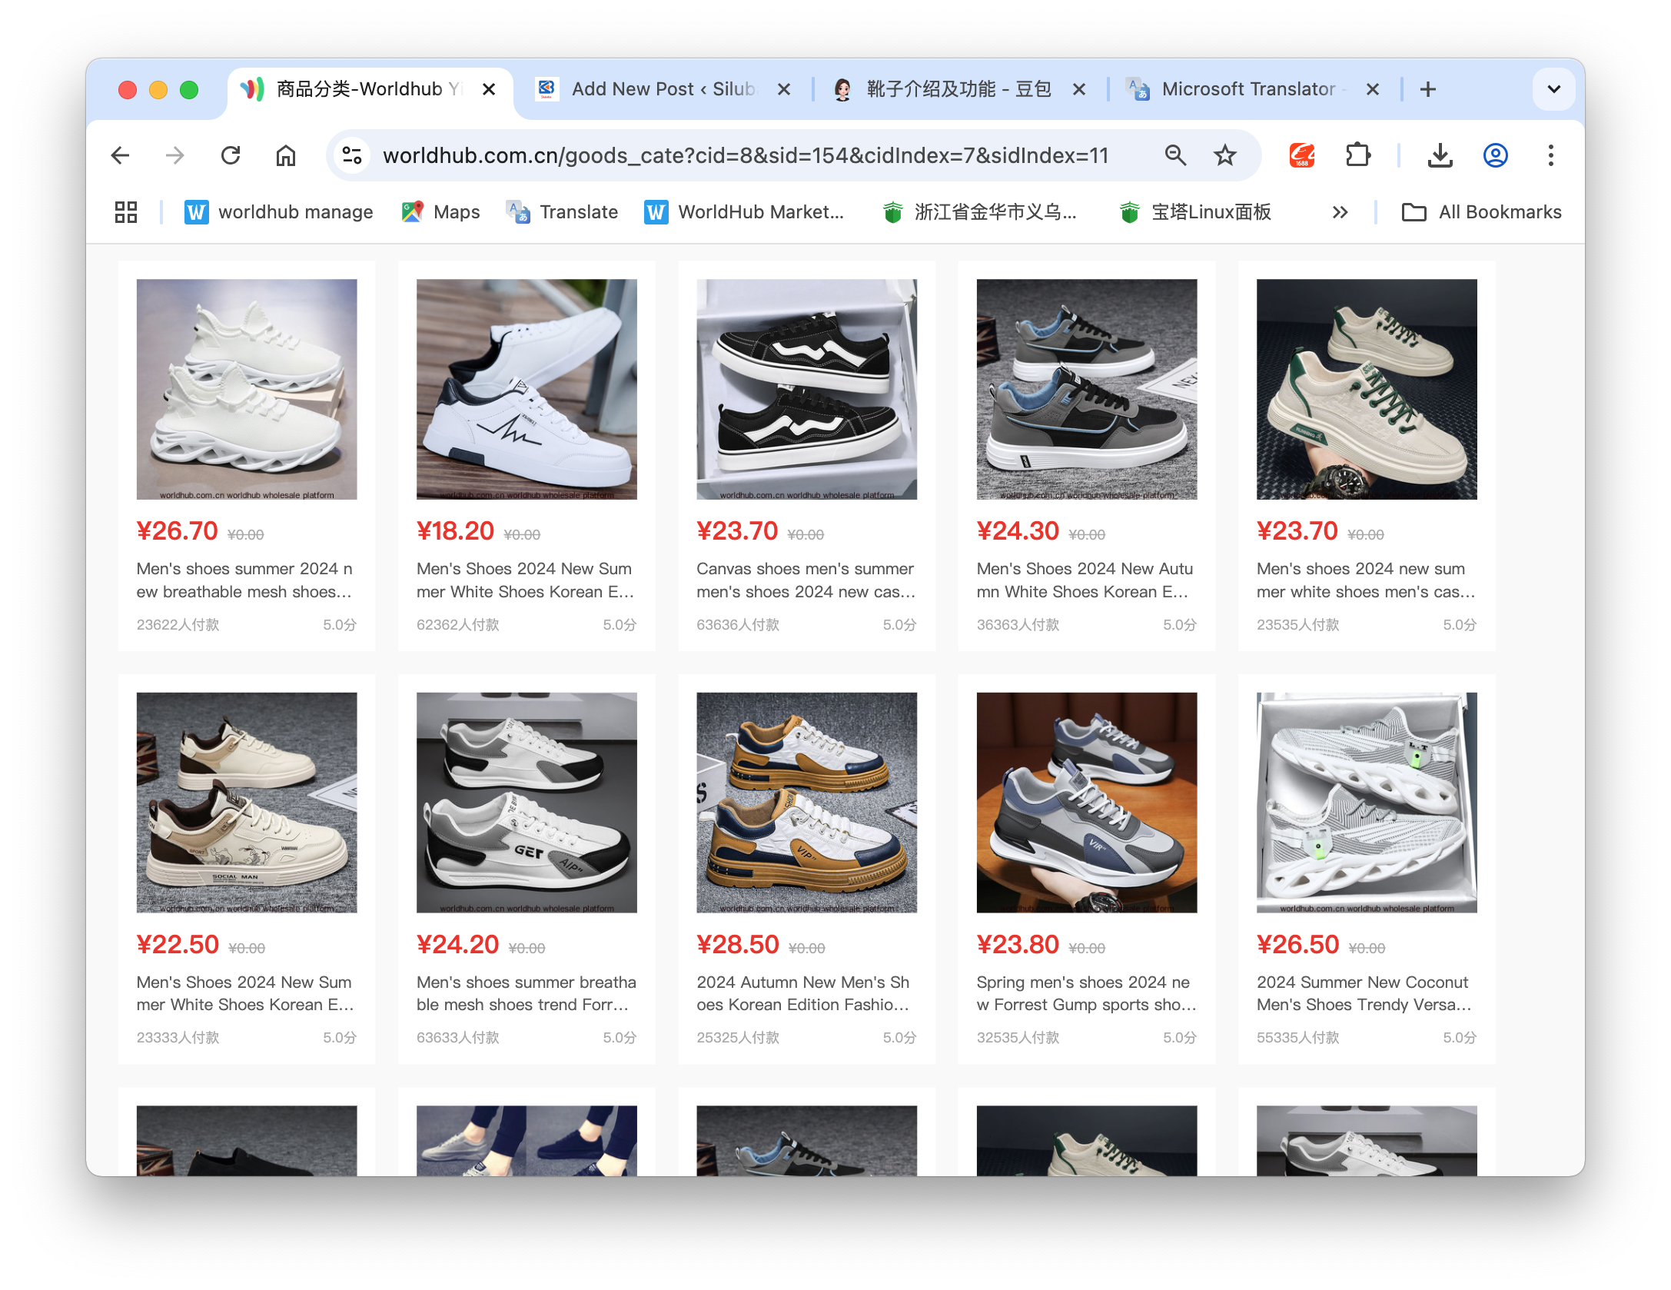The width and height of the screenshot is (1671, 1290).
Task: Bookmark this page with star icon
Action: coord(1224,156)
